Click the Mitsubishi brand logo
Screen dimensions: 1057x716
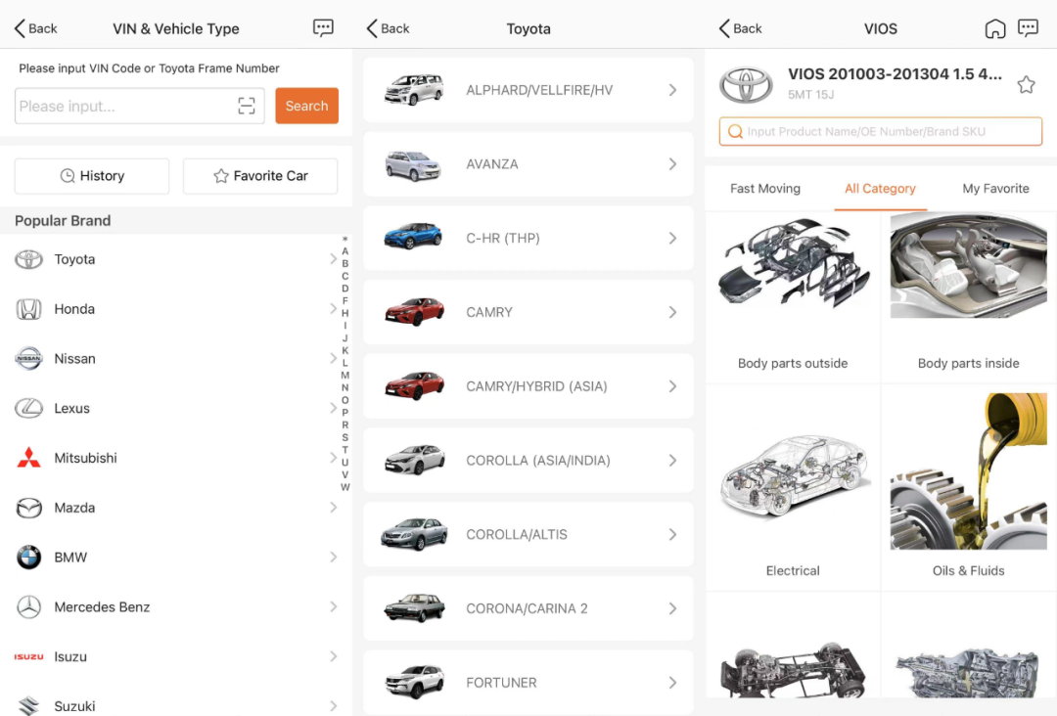click(x=29, y=458)
